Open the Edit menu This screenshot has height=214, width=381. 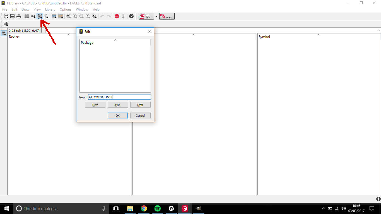click(15, 9)
